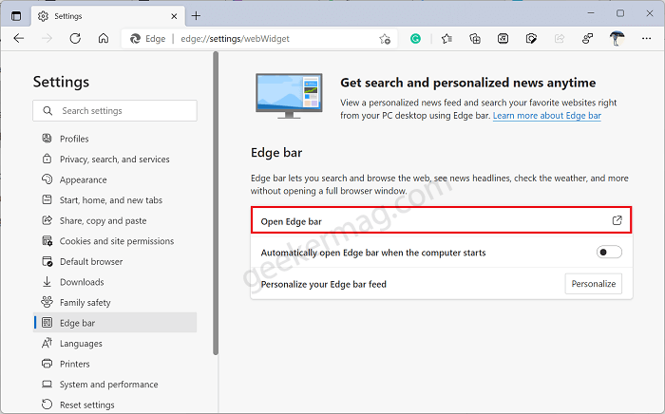Open the Collections toolbar icon
This screenshot has height=414, width=665.
coord(475,39)
